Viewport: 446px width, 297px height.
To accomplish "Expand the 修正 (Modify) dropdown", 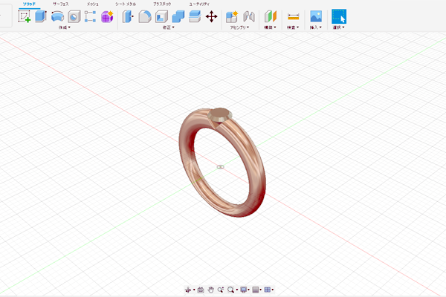I will (x=168, y=28).
